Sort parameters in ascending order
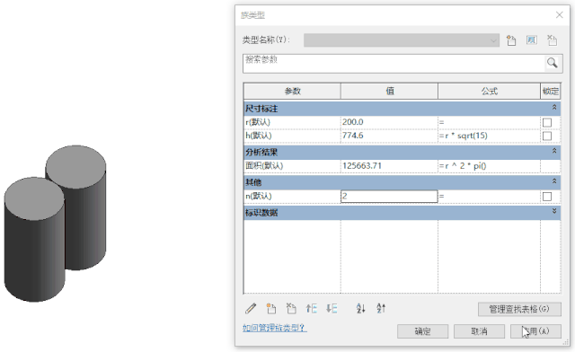Image resolution: width=575 pixels, height=352 pixels. [x=360, y=309]
